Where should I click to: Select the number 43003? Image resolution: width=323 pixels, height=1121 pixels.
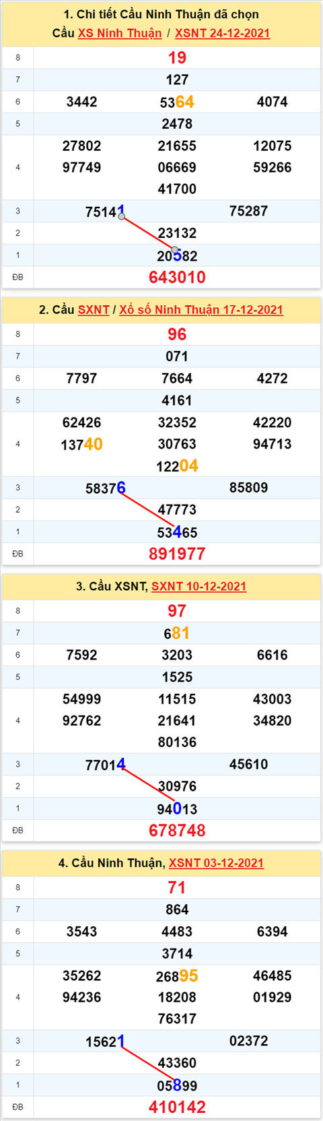[x=273, y=699]
